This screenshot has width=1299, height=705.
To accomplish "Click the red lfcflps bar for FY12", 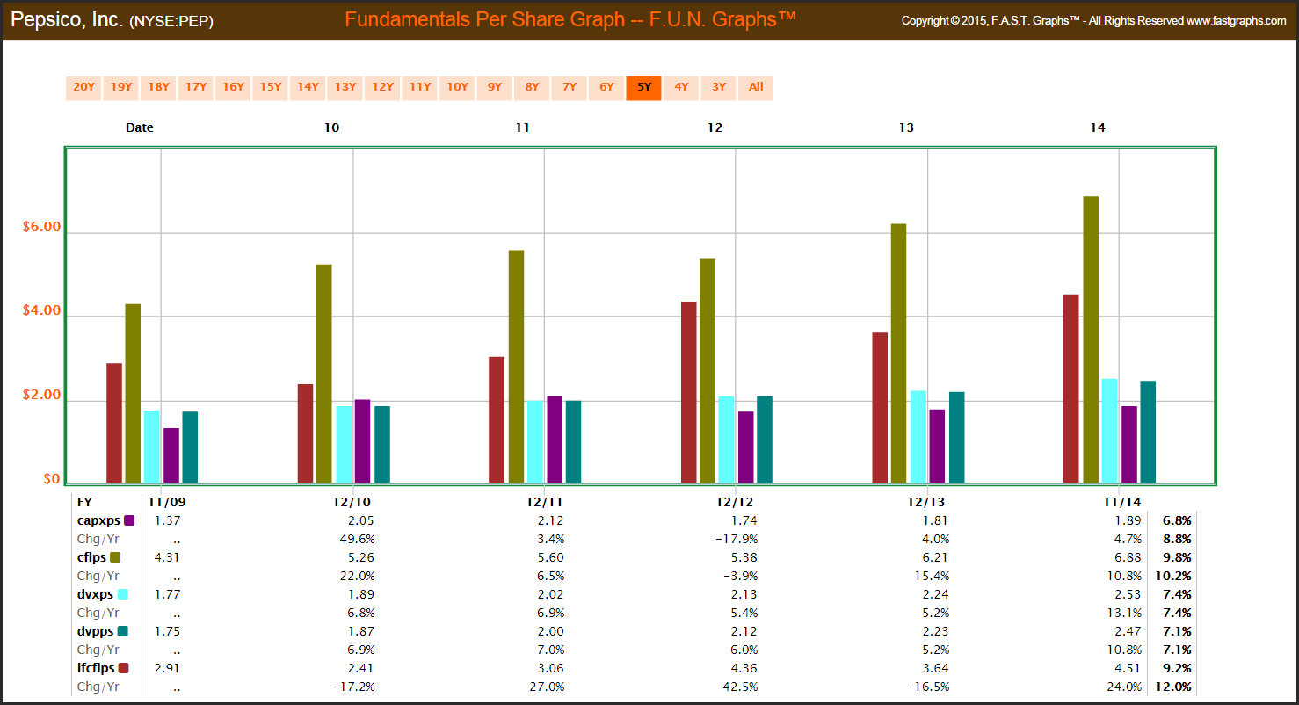I will 688,392.
